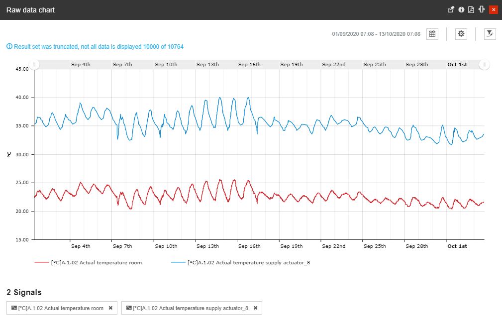
Task: Remove the Actual temperature room signal
Action: pos(110,308)
